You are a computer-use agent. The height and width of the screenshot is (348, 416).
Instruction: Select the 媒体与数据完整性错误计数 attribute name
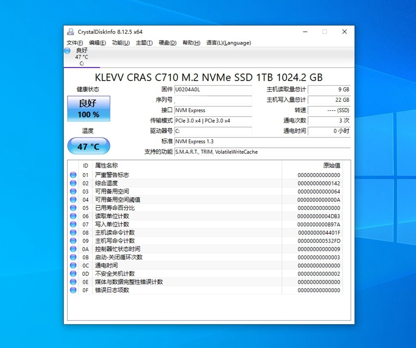(129, 282)
